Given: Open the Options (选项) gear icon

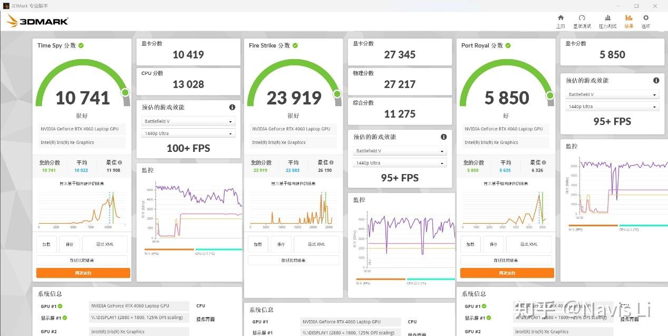Looking at the screenshot, I should [x=646, y=18].
